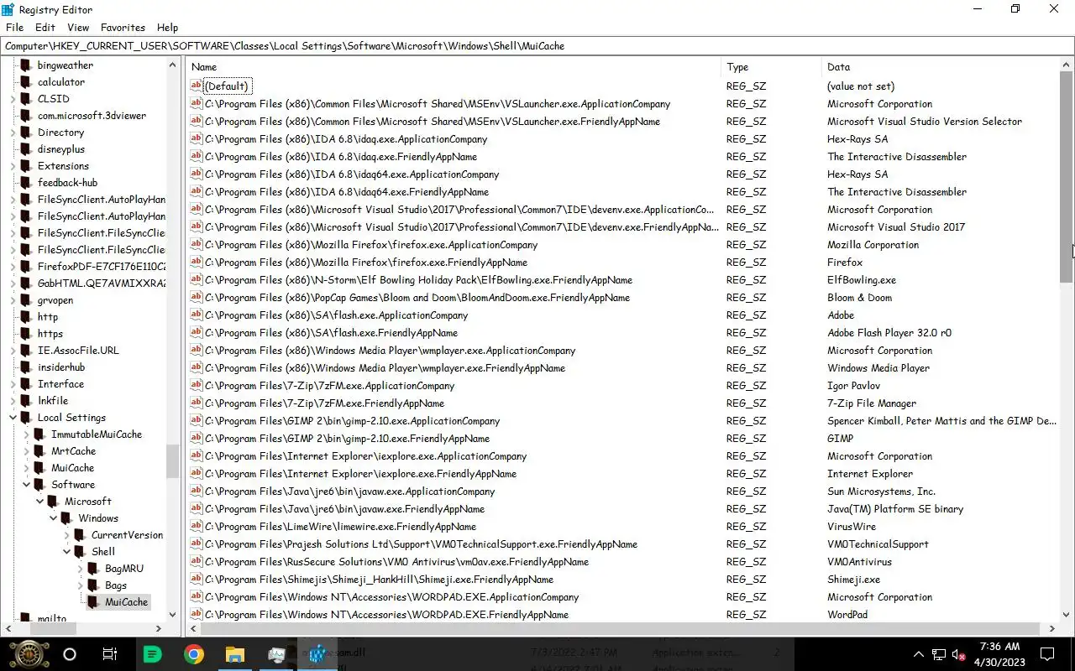Viewport: 1075px width, 671px height.
Task: Click the string icon for limewire.exe.FriendlyAppName
Action: coord(197,526)
